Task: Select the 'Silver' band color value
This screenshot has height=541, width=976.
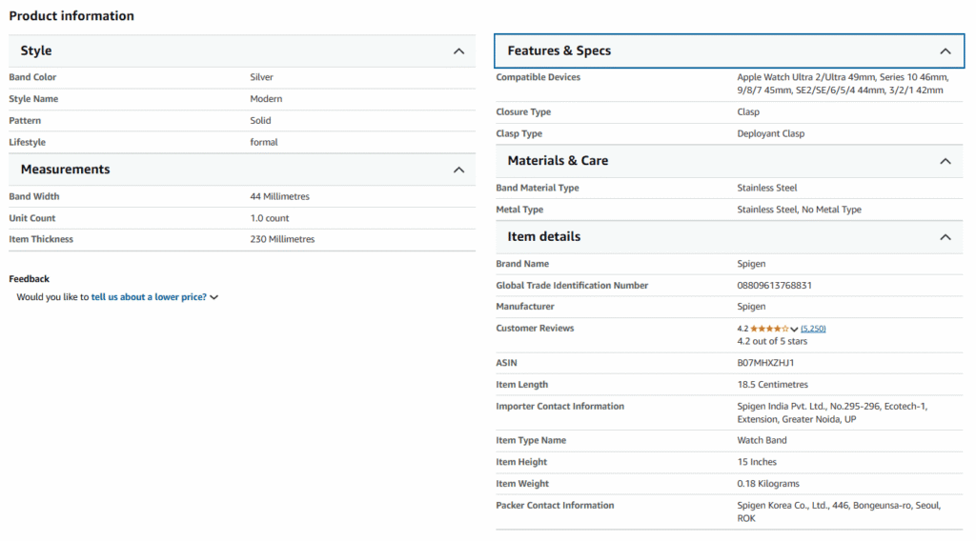Action: [261, 77]
